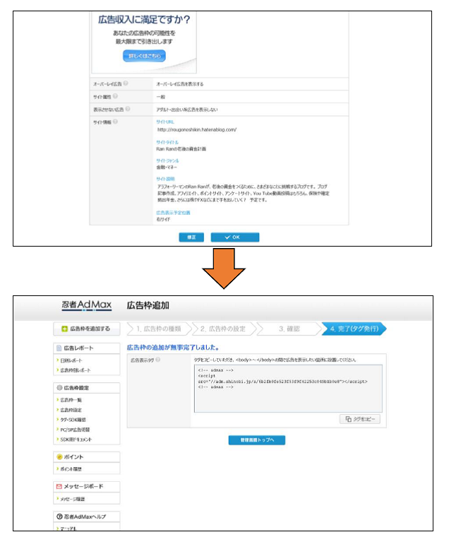This screenshot has width=449, height=549.
Task: Click help icon next to オーバーレイ広告
Action: click(x=126, y=83)
